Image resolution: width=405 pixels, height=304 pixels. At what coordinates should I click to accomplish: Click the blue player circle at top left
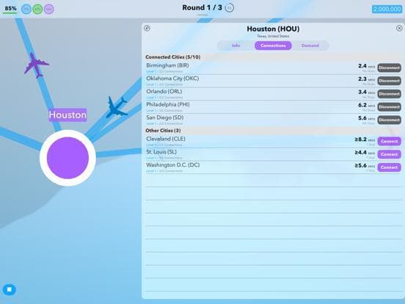point(26,9)
